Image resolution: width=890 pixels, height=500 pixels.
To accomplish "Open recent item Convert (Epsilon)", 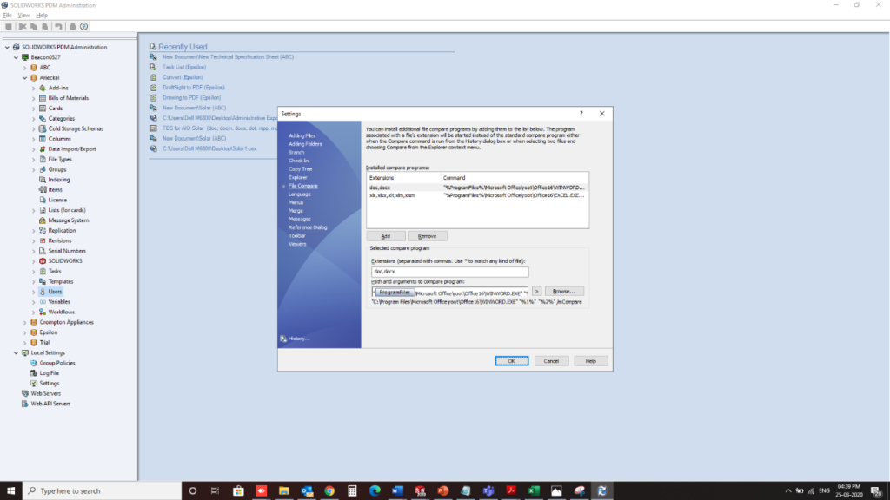I will pyautogui.click(x=183, y=77).
